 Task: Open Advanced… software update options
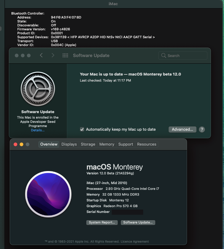click(183, 130)
